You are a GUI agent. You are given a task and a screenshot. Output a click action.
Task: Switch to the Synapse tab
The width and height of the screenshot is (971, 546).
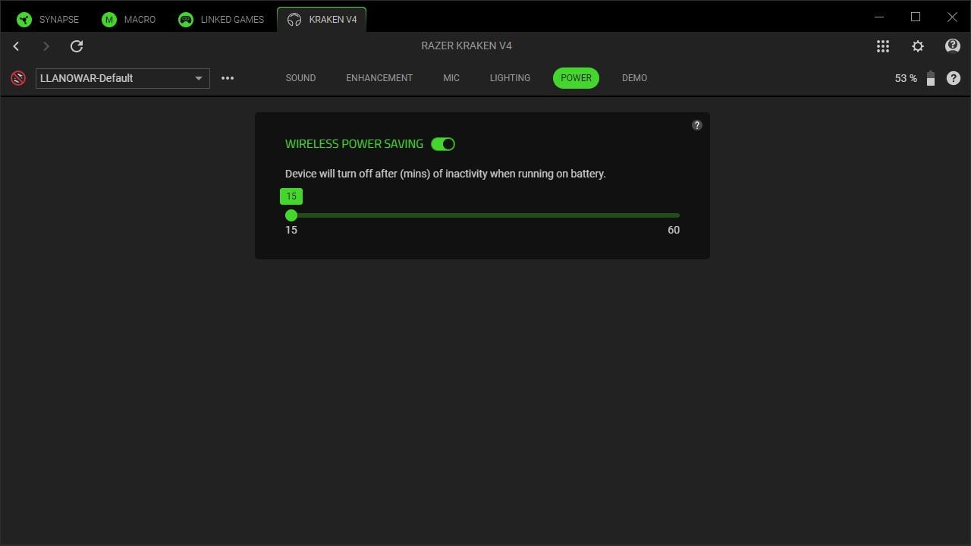pyautogui.click(x=48, y=20)
